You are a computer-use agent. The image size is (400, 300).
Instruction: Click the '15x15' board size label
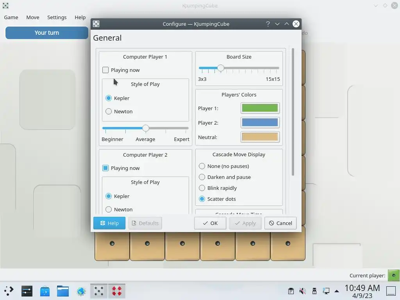pos(273,79)
